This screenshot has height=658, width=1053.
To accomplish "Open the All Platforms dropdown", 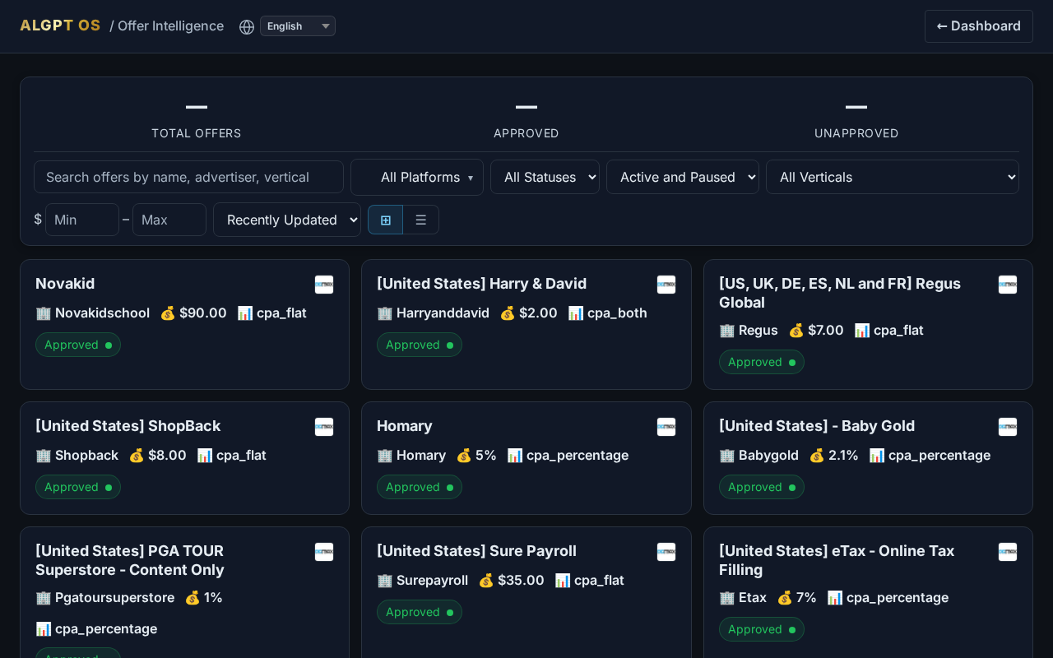I will [x=417, y=177].
